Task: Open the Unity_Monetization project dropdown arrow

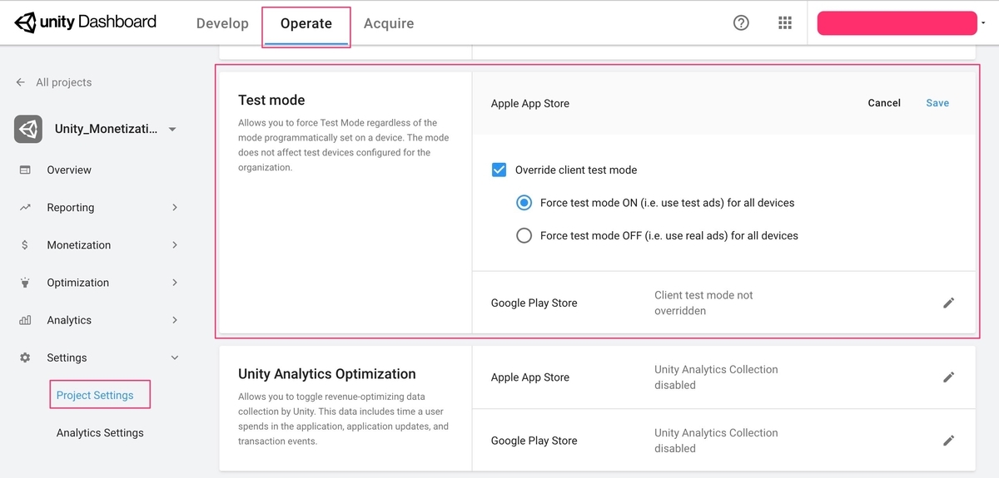Action: coord(172,130)
